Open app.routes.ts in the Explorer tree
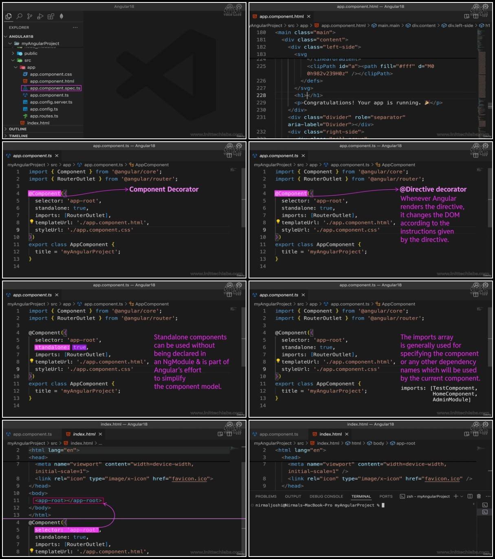The image size is (495, 559). tap(44, 116)
